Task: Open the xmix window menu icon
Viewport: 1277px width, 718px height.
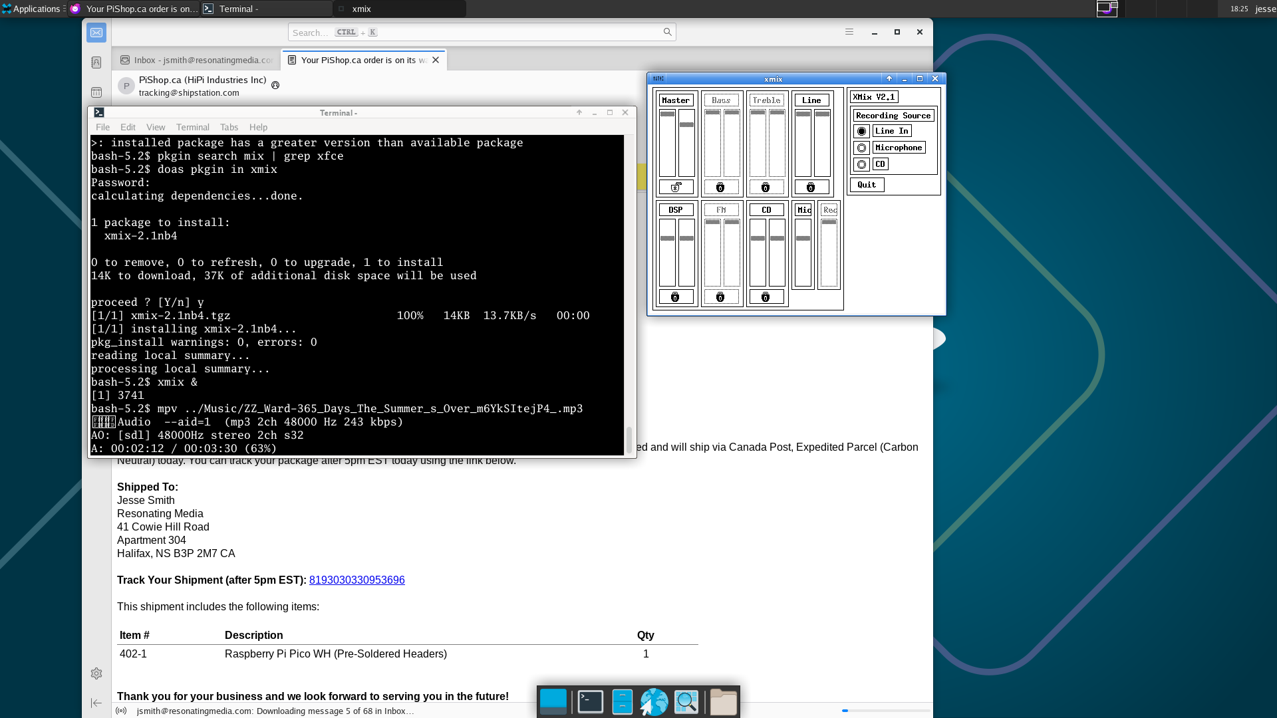Action: click(658, 78)
